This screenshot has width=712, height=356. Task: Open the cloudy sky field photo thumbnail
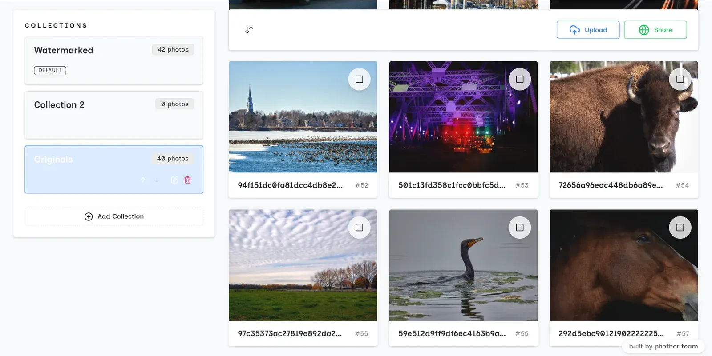(x=303, y=265)
